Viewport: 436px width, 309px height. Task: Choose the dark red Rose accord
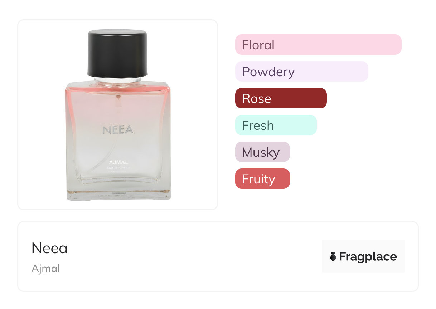tap(281, 98)
